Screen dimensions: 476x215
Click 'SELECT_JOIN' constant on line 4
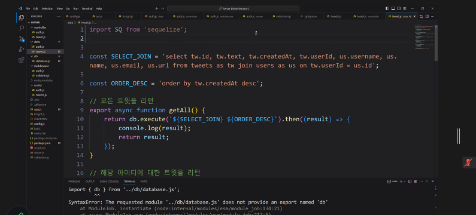coord(131,57)
